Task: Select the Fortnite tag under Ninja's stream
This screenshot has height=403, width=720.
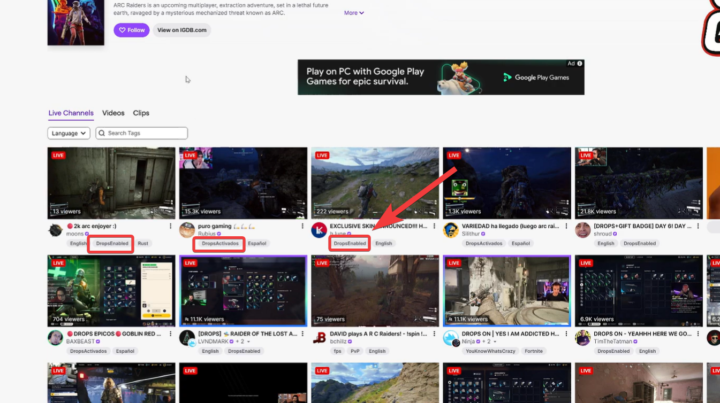Action: point(534,351)
